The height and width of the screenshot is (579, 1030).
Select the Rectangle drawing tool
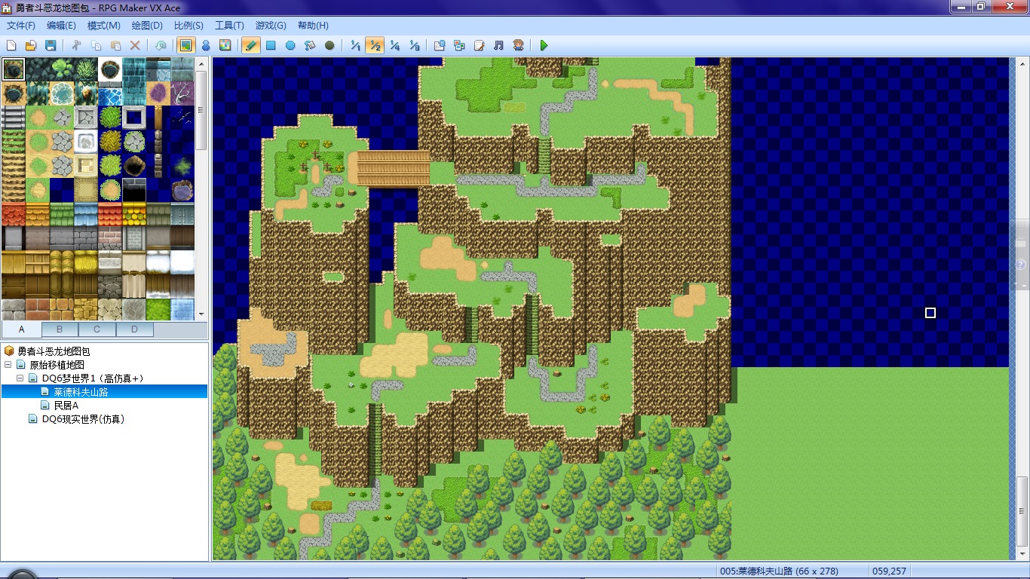point(271,45)
